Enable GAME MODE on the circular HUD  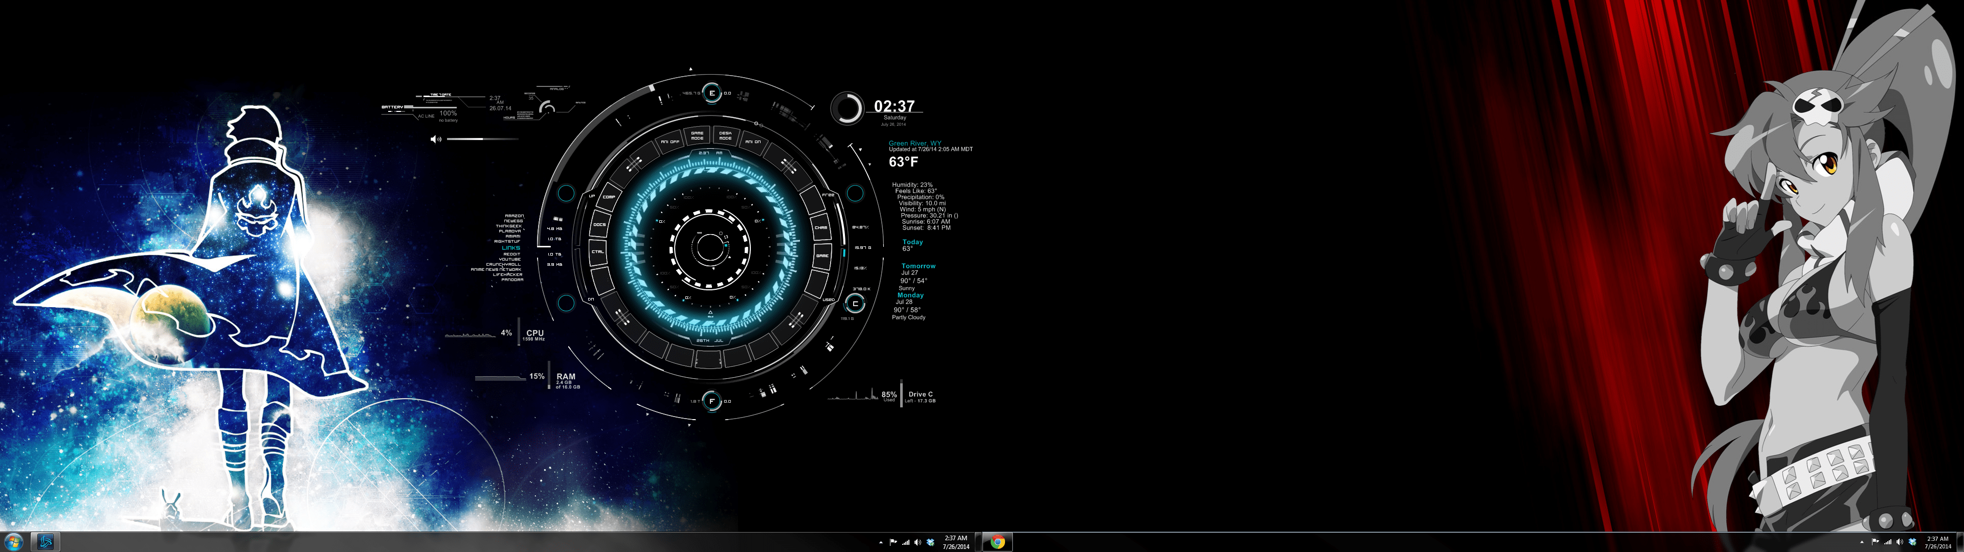[x=697, y=136]
